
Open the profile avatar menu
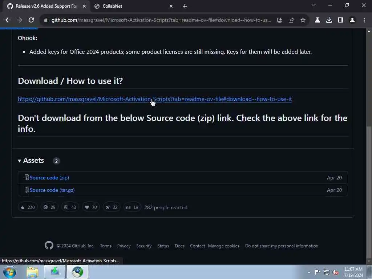[352, 20]
